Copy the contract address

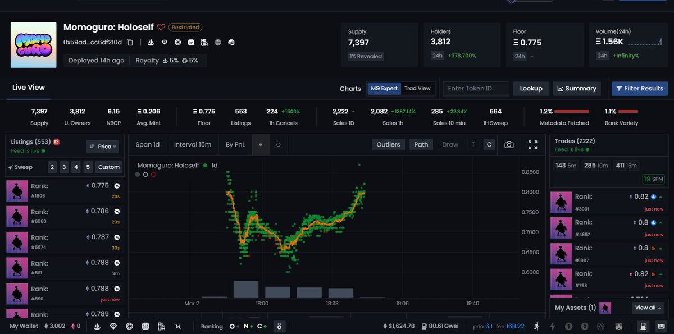[x=130, y=42]
